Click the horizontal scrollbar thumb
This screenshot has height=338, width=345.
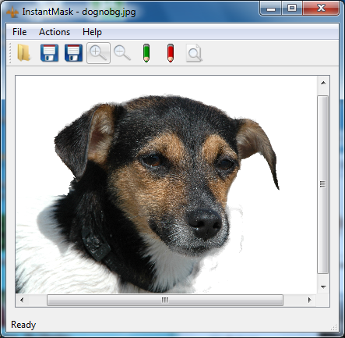click(x=165, y=300)
